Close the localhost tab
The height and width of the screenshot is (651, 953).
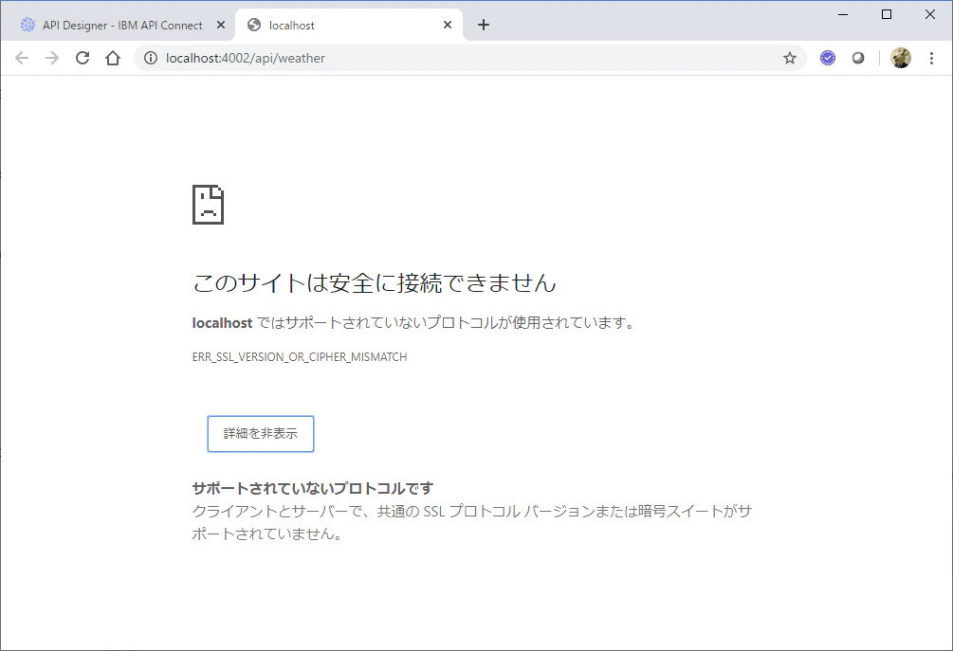[448, 25]
